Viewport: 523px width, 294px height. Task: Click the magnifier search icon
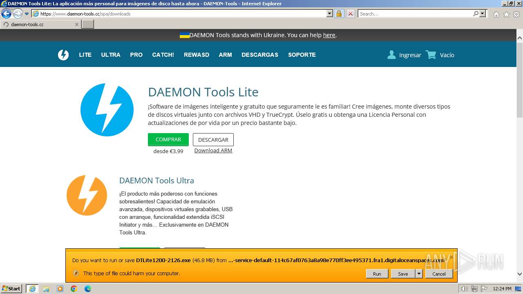pos(476,13)
